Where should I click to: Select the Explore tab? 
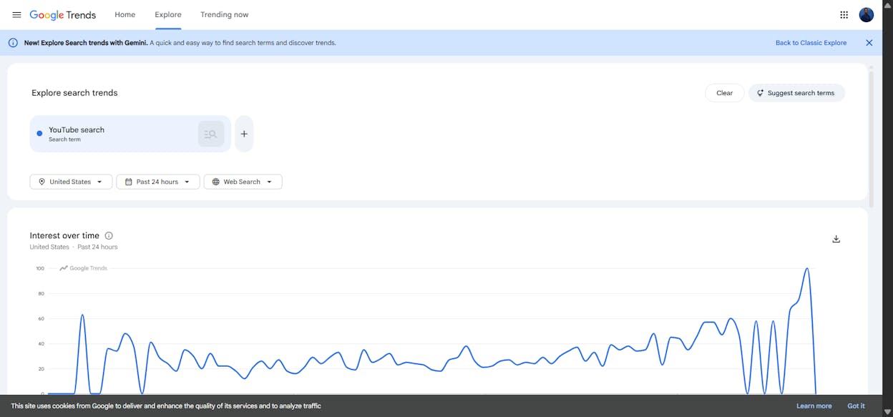coord(168,14)
